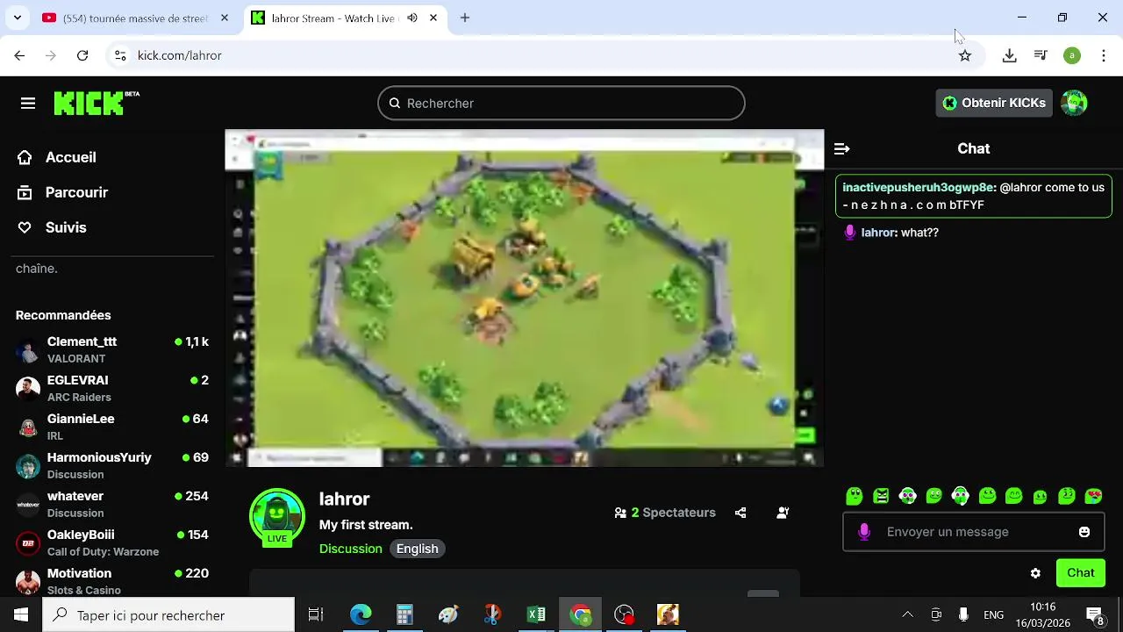Open Microsoft Edge from taskbar
Image resolution: width=1123 pixels, height=632 pixels.
361,614
